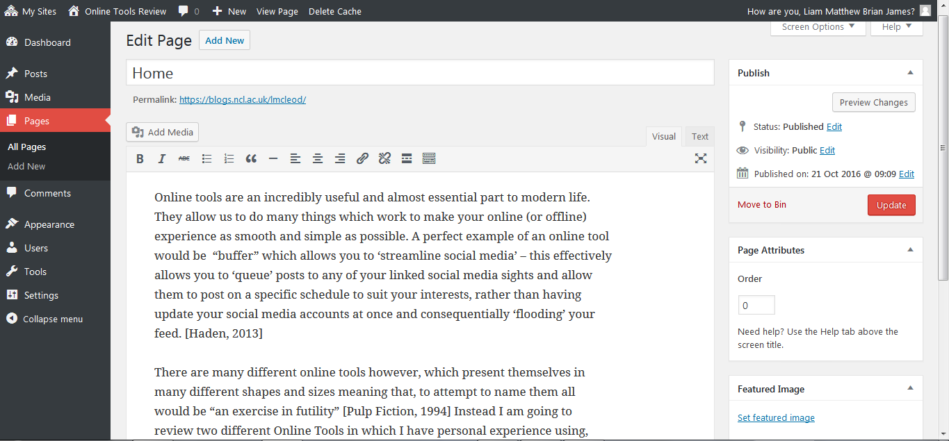Switch to the Text editor tab
This screenshot has height=441, width=949.
coord(699,136)
